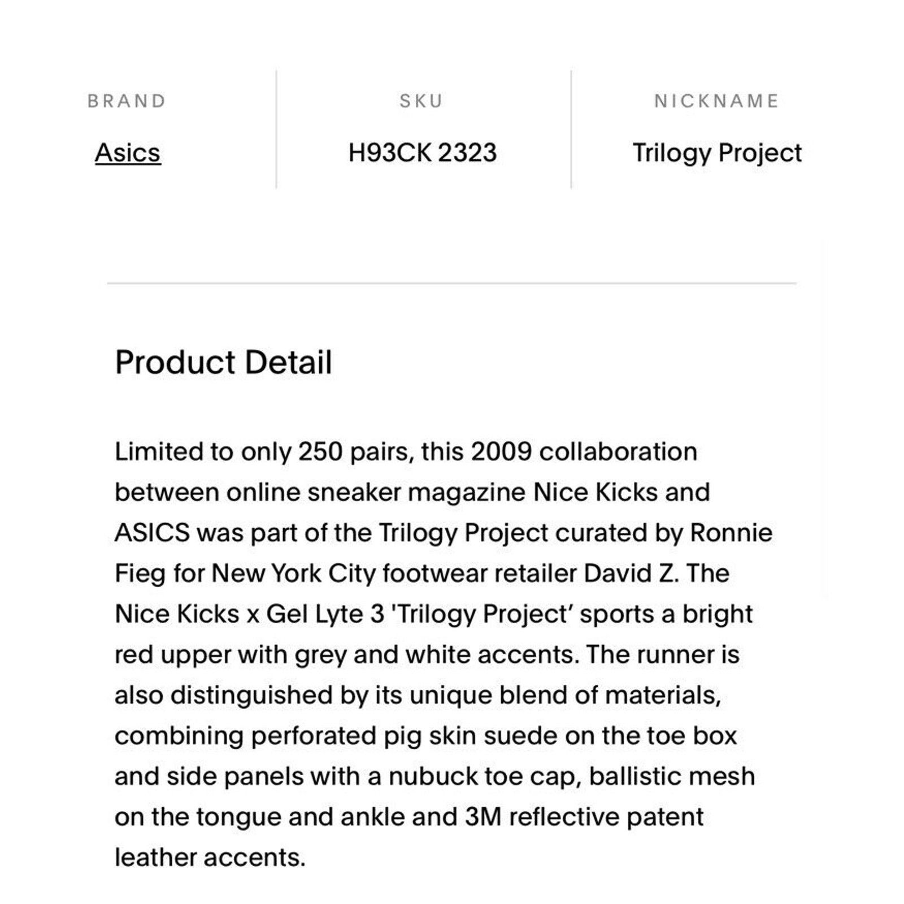Click 'leather accents.' on the final line
904x904 pixels.
pyautogui.click(x=210, y=858)
